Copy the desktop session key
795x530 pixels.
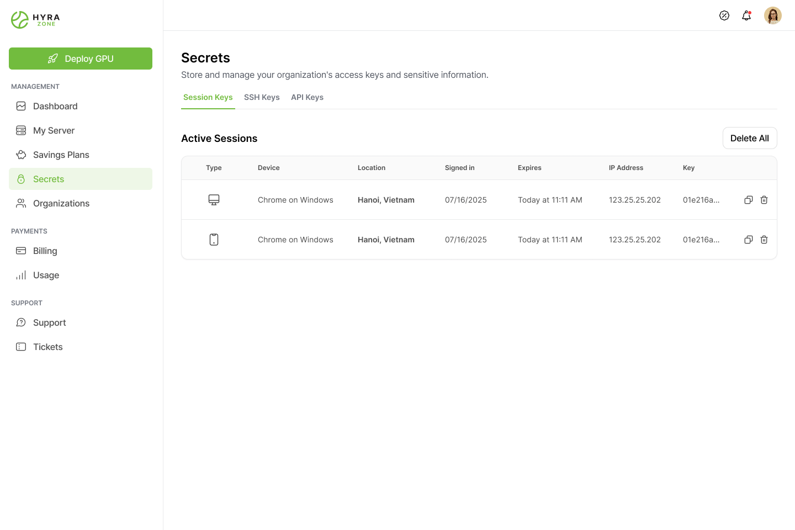click(x=749, y=200)
